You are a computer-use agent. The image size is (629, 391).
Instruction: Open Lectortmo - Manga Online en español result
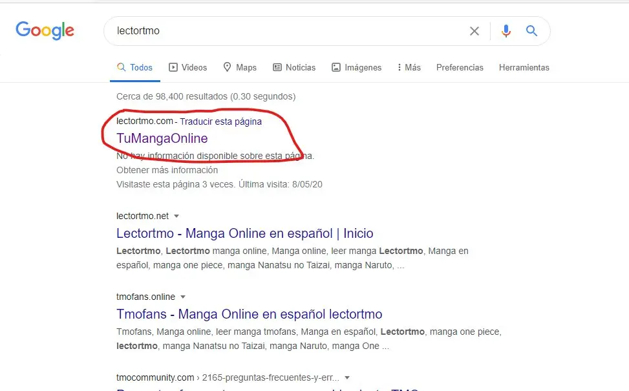(x=245, y=233)
